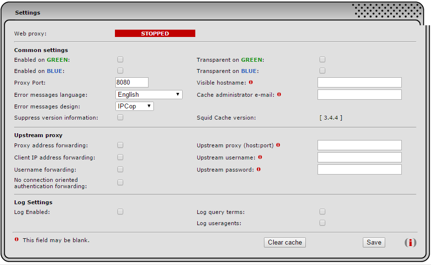Click red info marker next to Visible hostname
The height and width of the screenshot is (265, 431).
[x=251, y=82]
